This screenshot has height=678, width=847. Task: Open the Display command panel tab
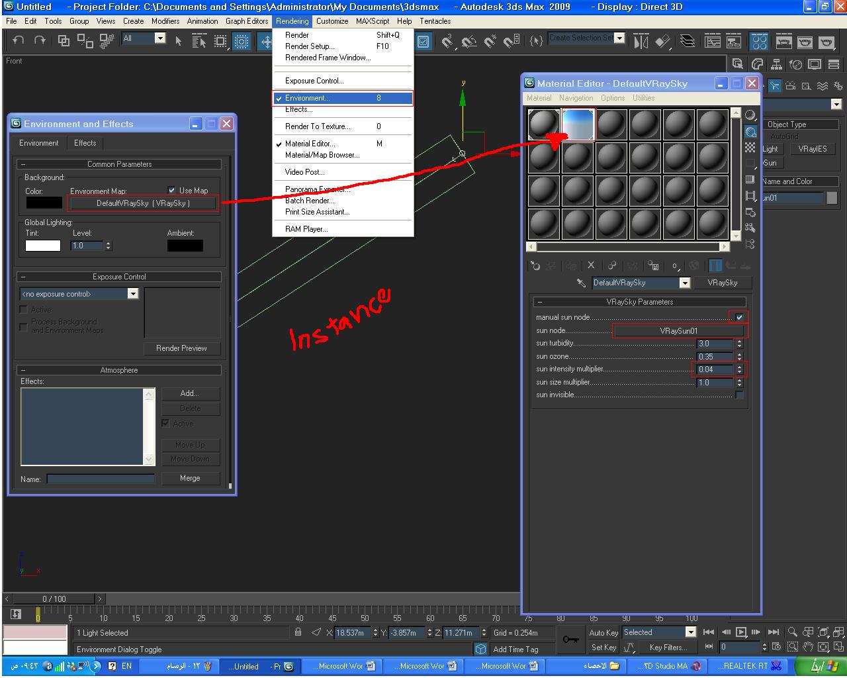815,64
